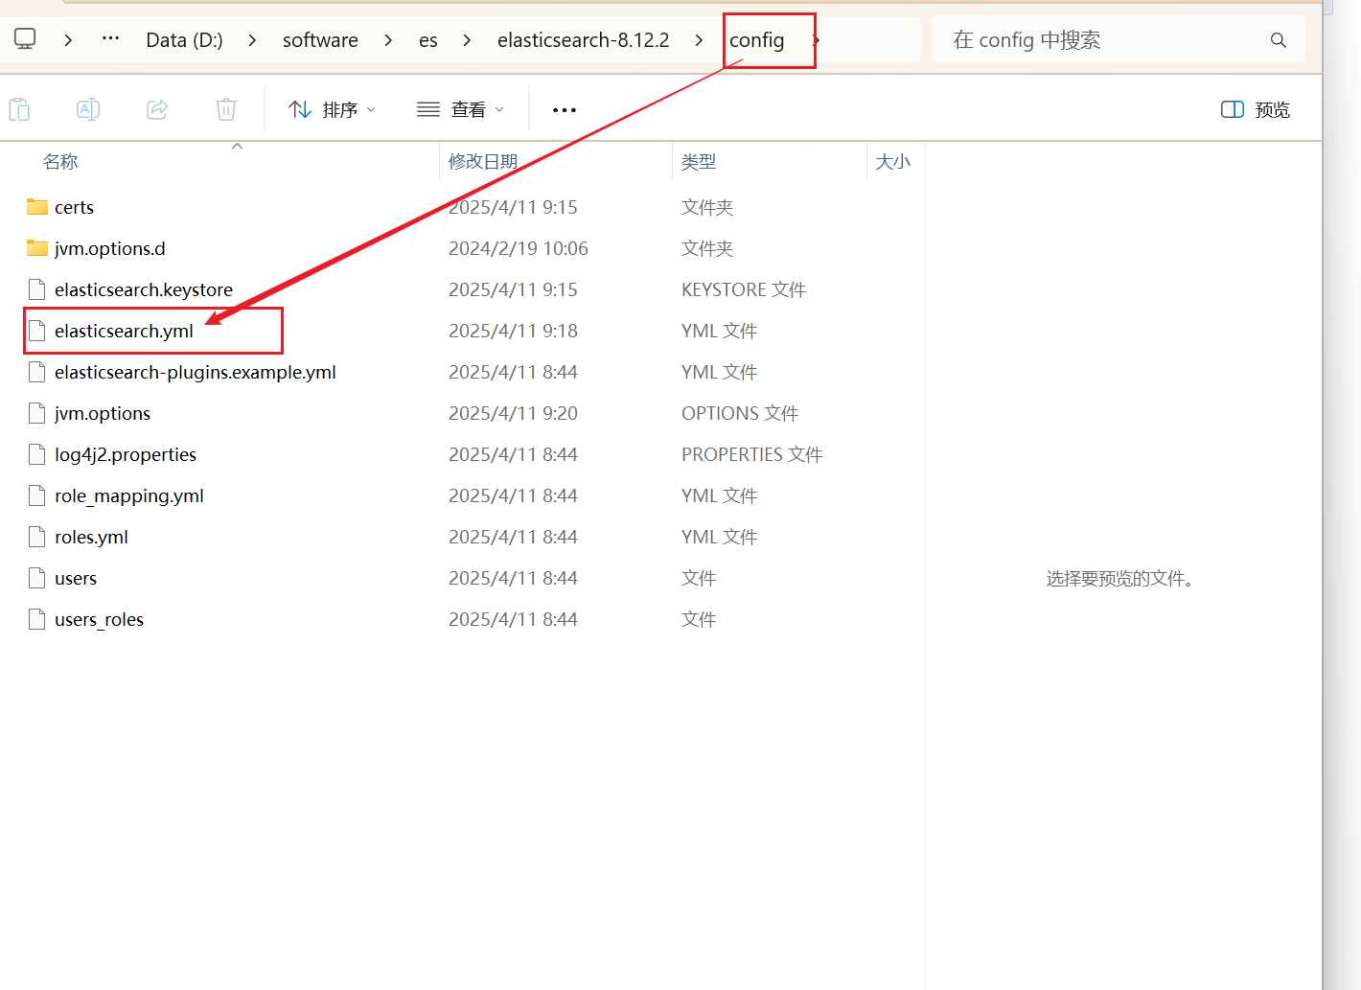The width and height of the screenshot is (1361, 990).
Task: Go to the software breadcrumb folder
Action: pyautogui.click(x=320, y=40)
